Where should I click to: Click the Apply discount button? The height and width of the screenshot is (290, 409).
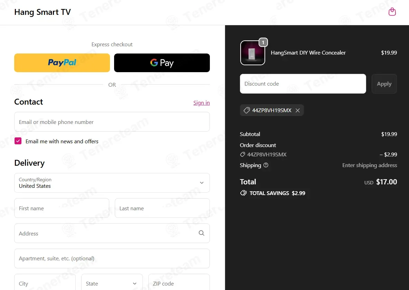coord(384,84)
